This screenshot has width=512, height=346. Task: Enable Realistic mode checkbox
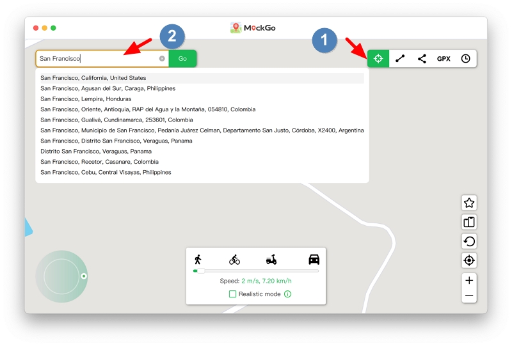coord(232,294)
